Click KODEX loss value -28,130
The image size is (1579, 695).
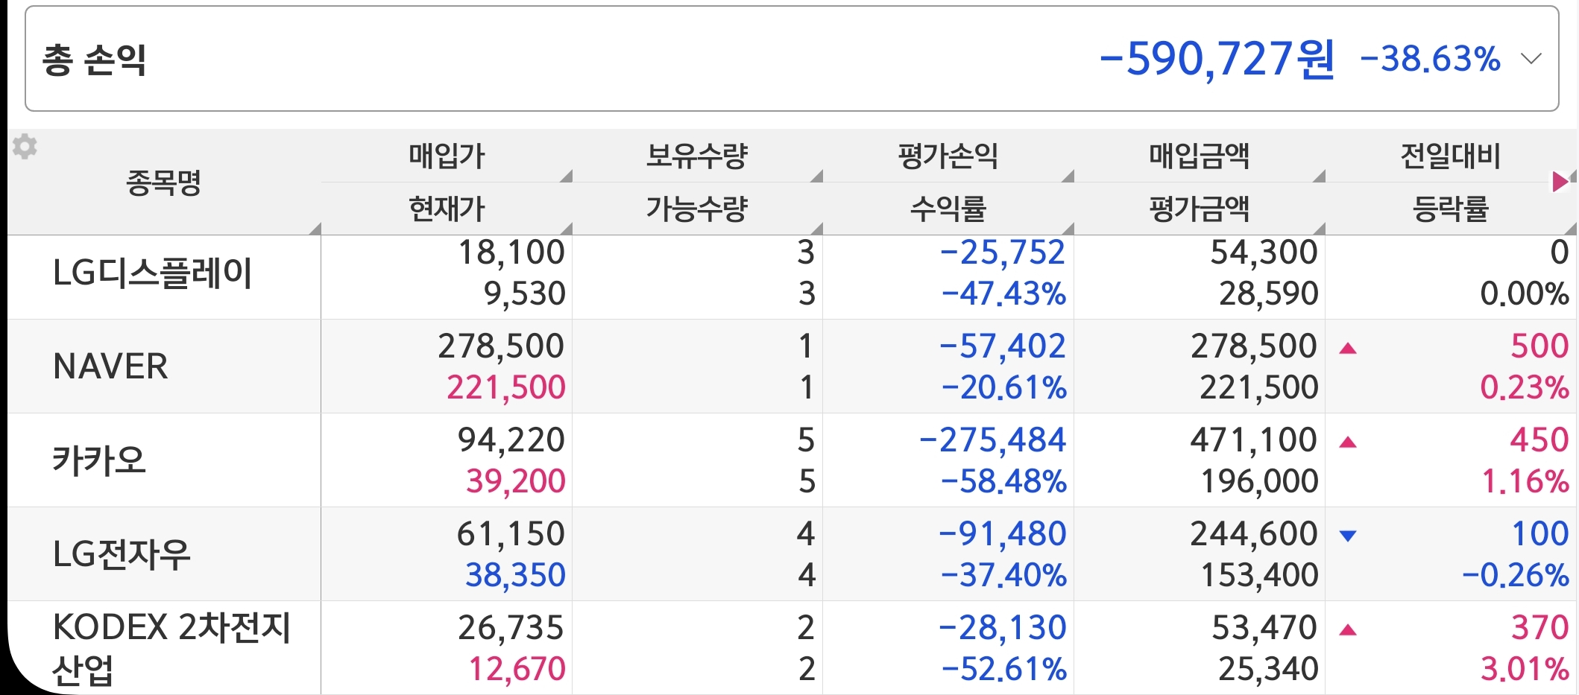1003,627
